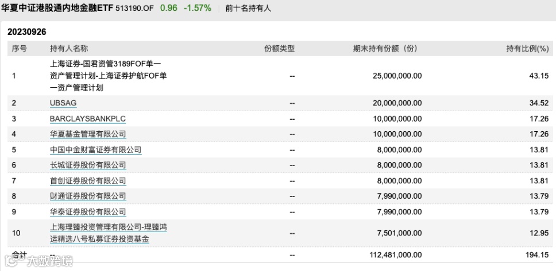
Task: Open the BARCLAYSBANKPLC holder link
Action: coord(88,119)
